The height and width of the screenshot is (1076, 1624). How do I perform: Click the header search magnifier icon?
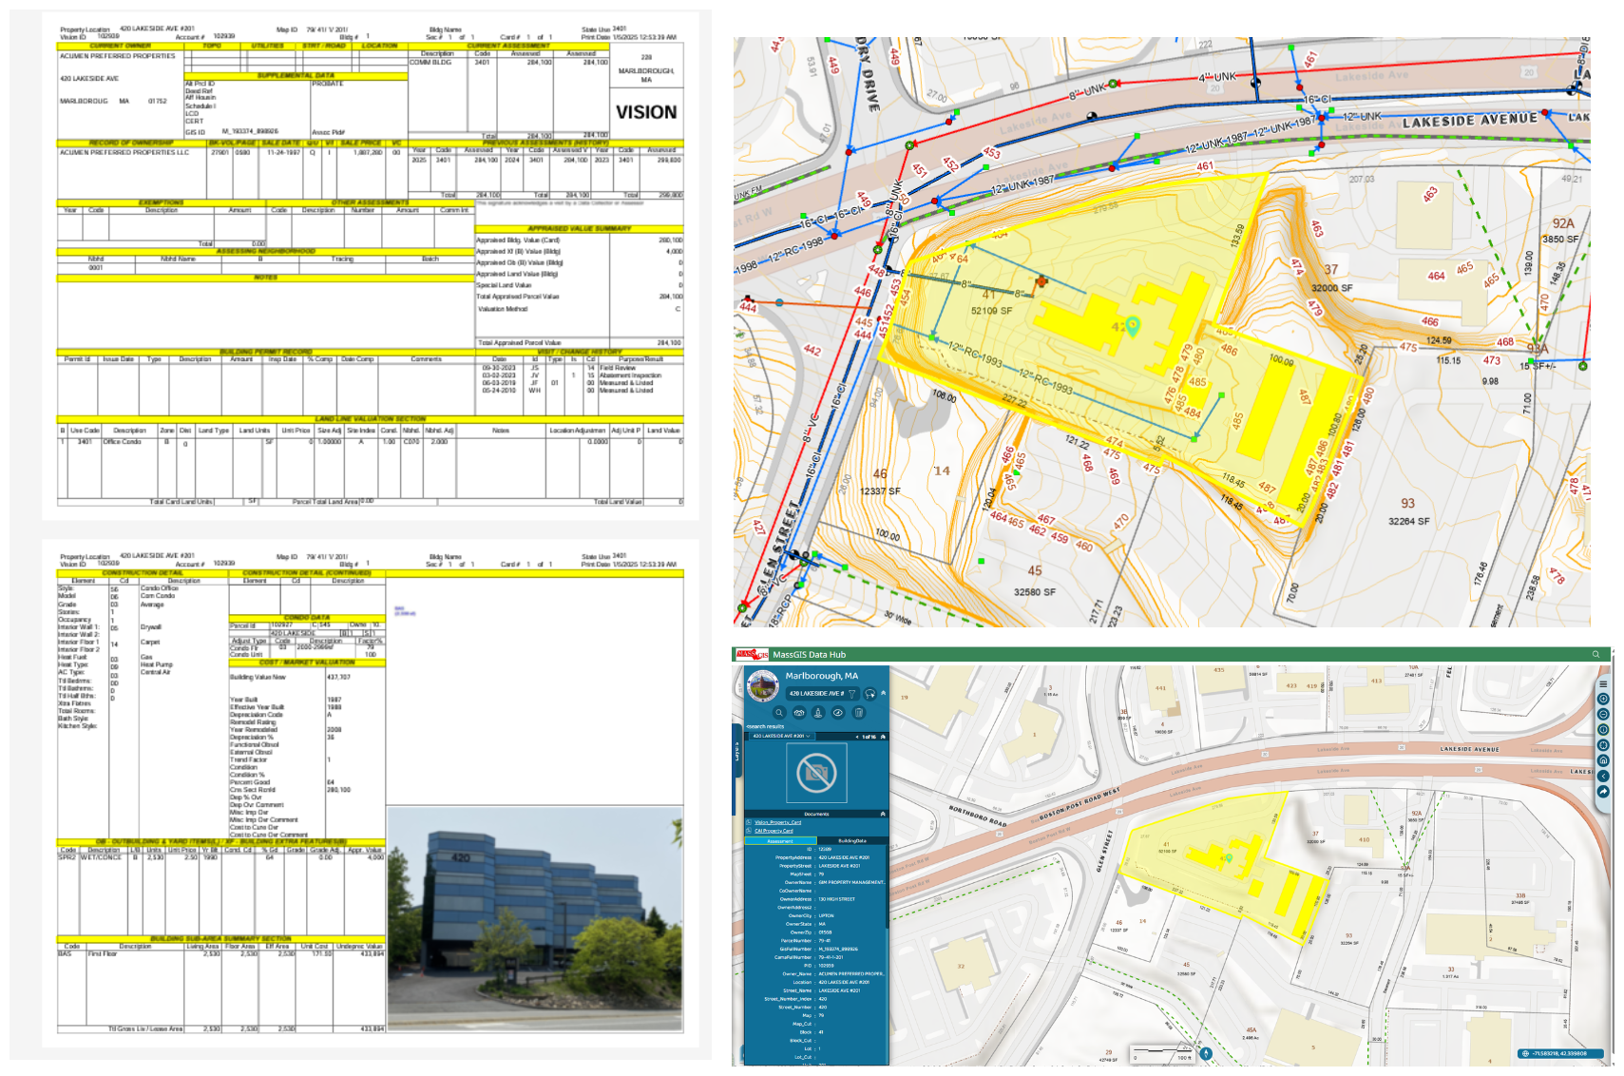(x=1595, y=654)
